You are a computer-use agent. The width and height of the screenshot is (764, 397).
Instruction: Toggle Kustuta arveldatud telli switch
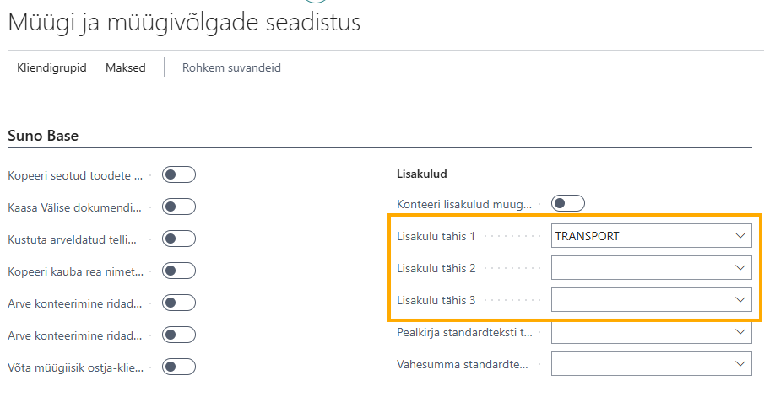click(x=179, y=239)
